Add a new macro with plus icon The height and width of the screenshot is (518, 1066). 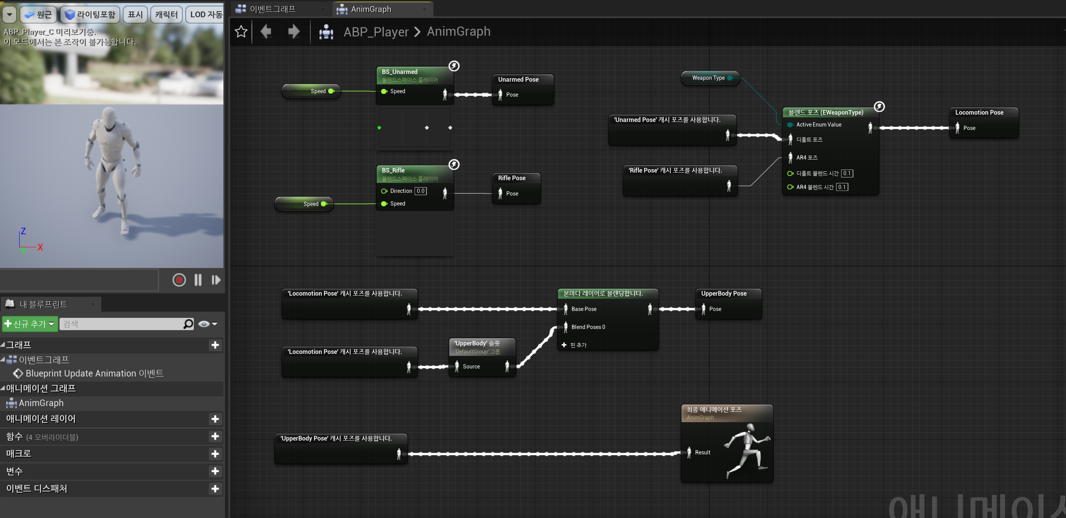point(215,454)
